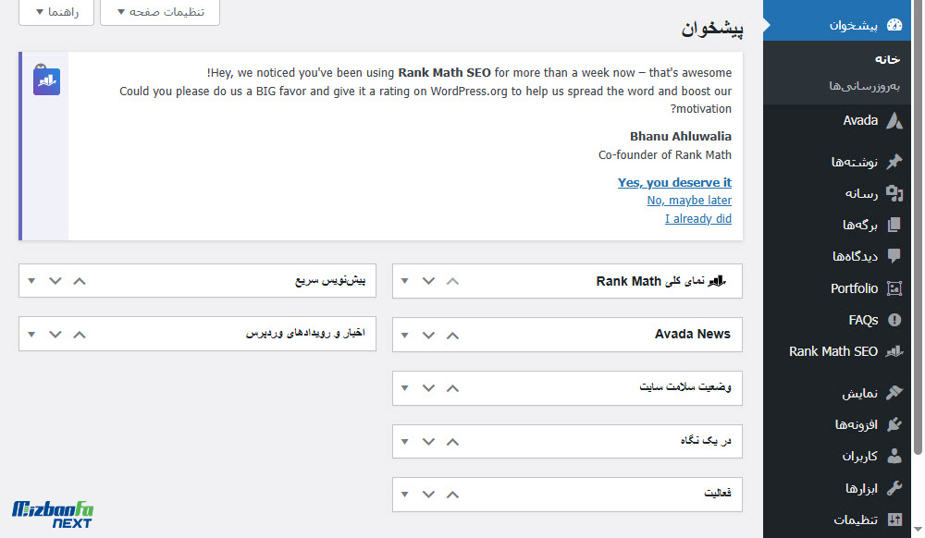925x538 pixels.
Task: Move Rank Math overview widget down
Action: (429, 281)
